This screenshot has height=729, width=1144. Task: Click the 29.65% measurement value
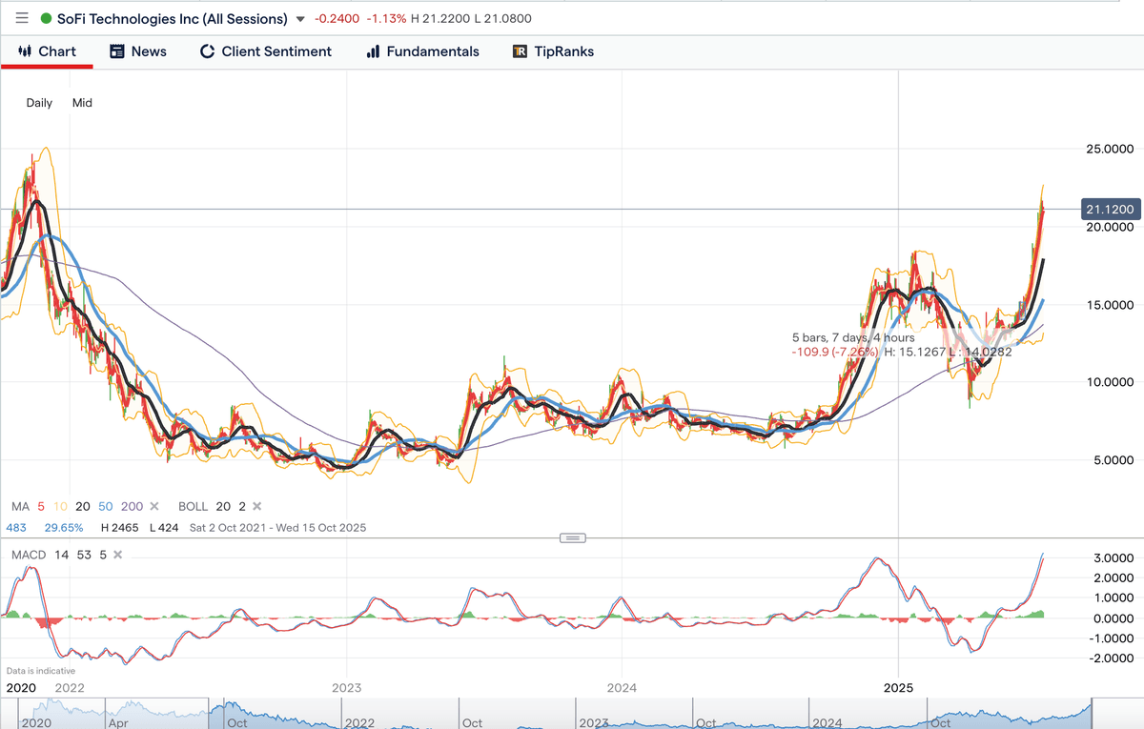pos(66,527)
